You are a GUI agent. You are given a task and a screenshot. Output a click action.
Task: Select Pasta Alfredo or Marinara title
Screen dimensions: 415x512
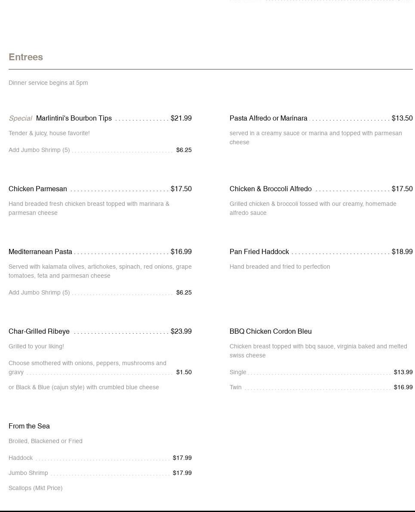[268, 118]
